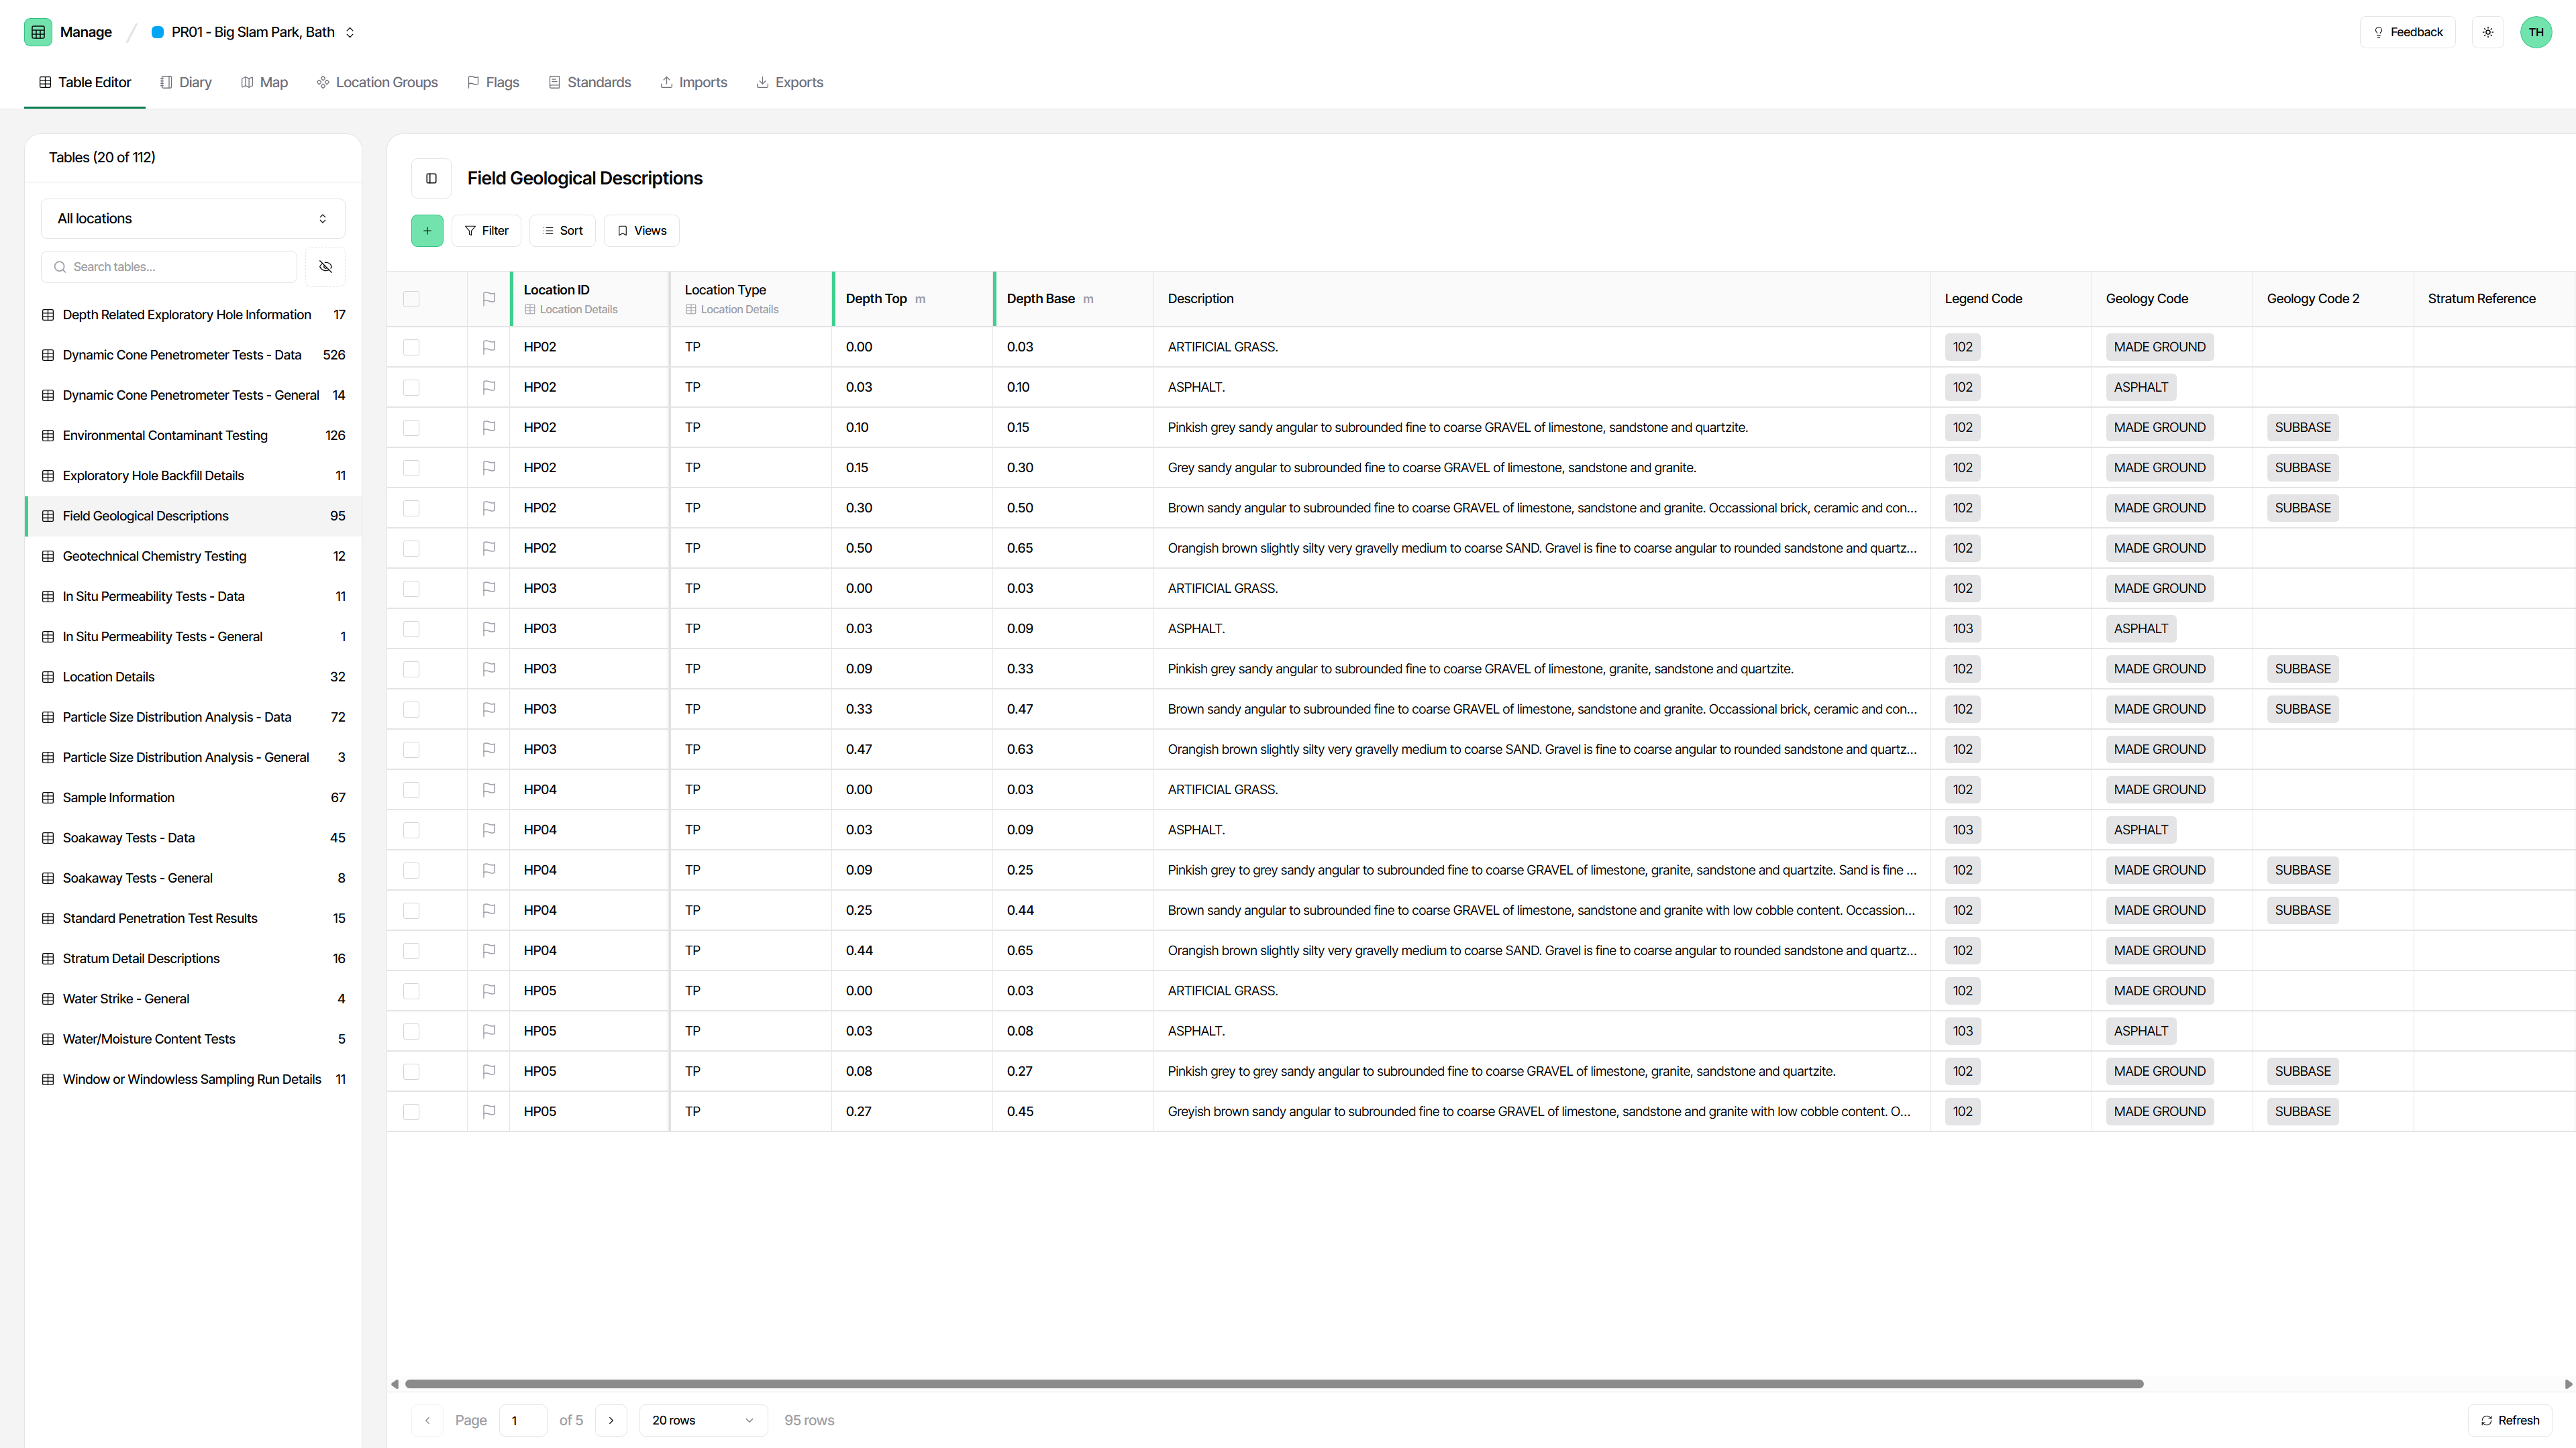Toggle hidden tables eye-slash icon
This screenshot has width=2576, height=1448.
pos(325,267)
